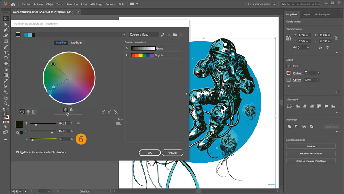Select the Curvature tool
The width and height of the screenshot is (344, 194).
click(6, 36)
